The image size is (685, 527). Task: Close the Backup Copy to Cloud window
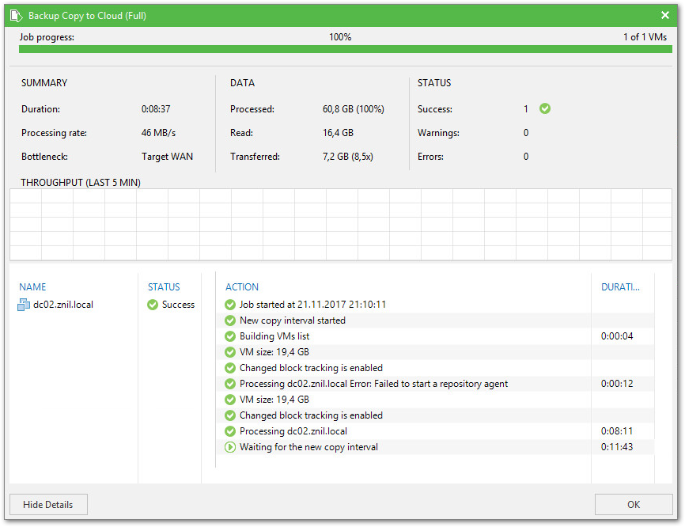[665, 15]
